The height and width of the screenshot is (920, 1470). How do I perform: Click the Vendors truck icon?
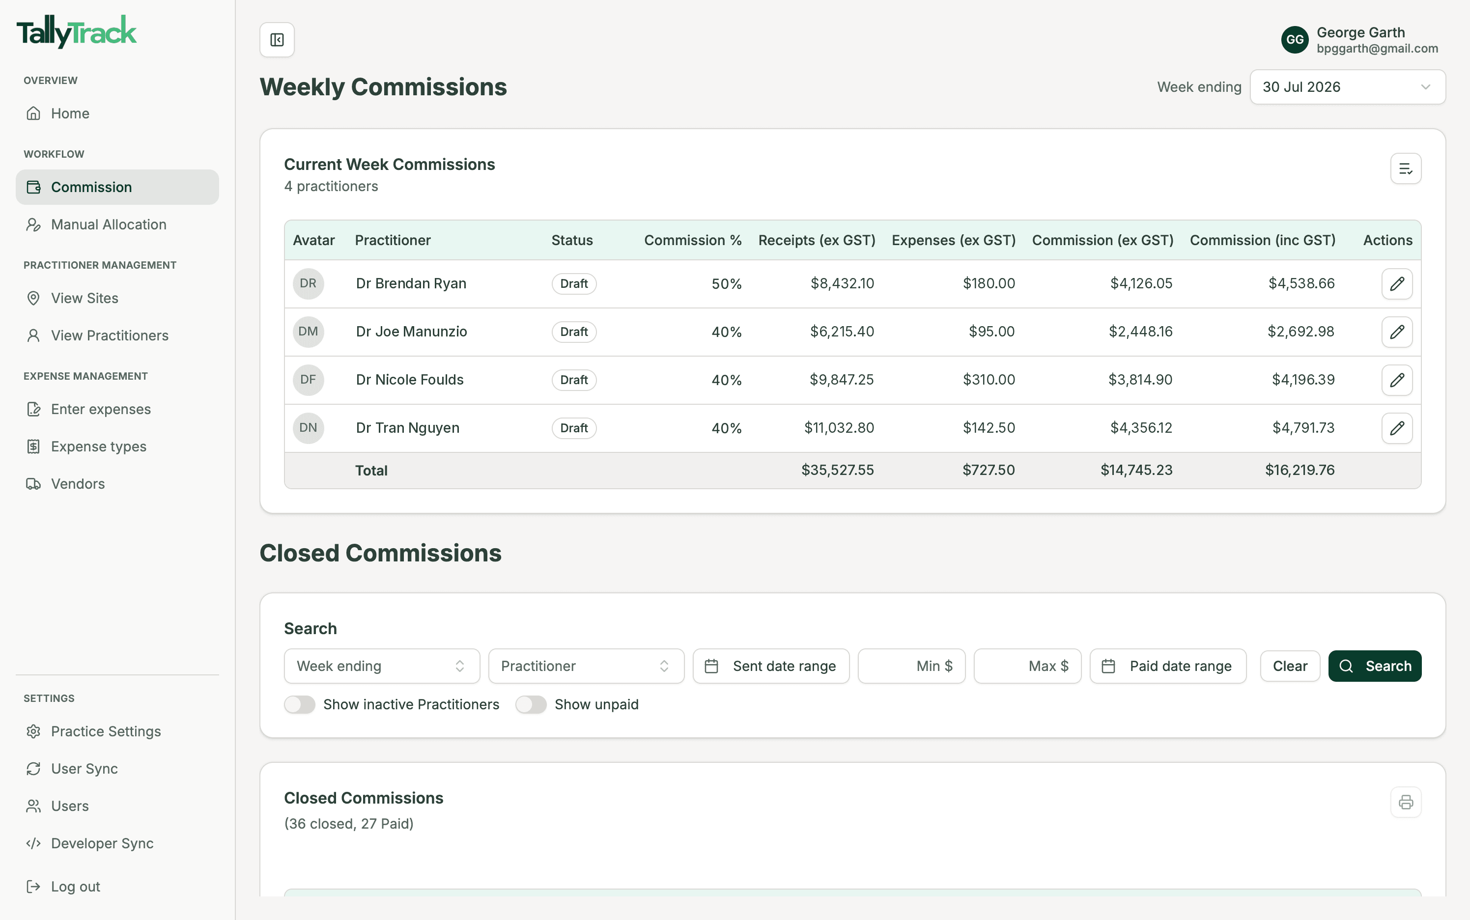33,484
